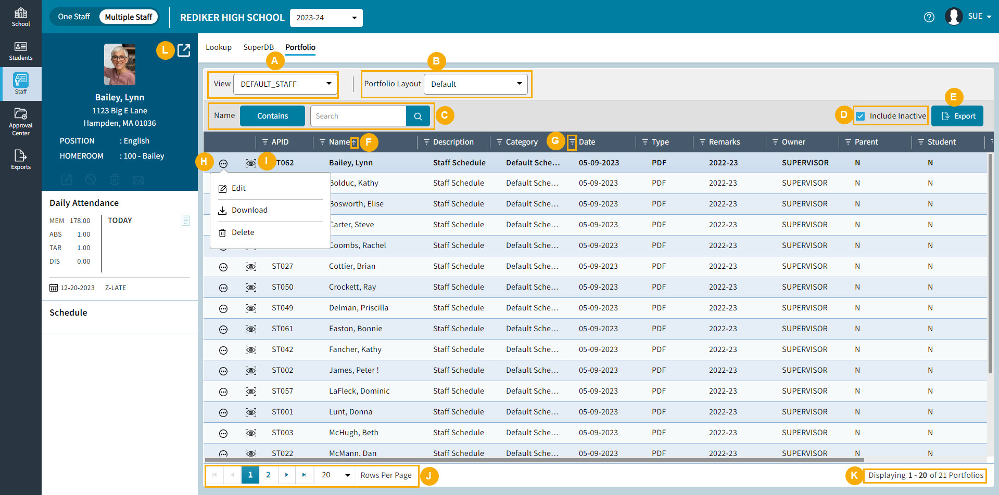
Task: Click the Exports icon in the sidebar
Action: click(x=21, y=159)
